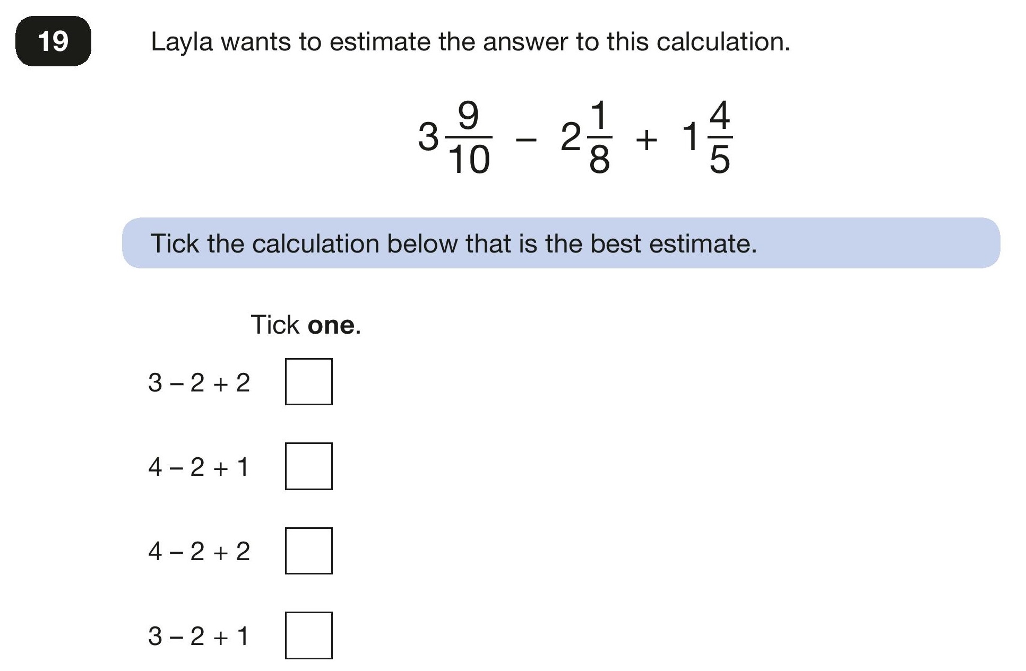The height and width of the screenshot is (671, 1026).
Task: Click the option label '3 − 2 + 1'
Action: pyautogui.click(x=199, y=636)
